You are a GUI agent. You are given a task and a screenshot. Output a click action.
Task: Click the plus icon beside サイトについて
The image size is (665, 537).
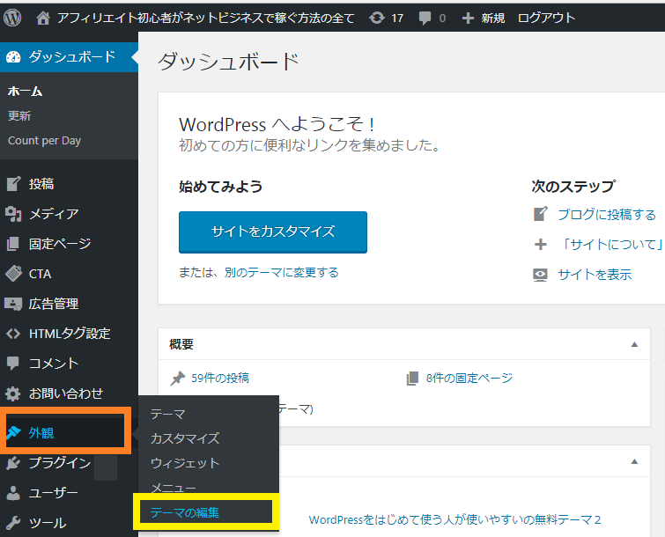point(540,244)
